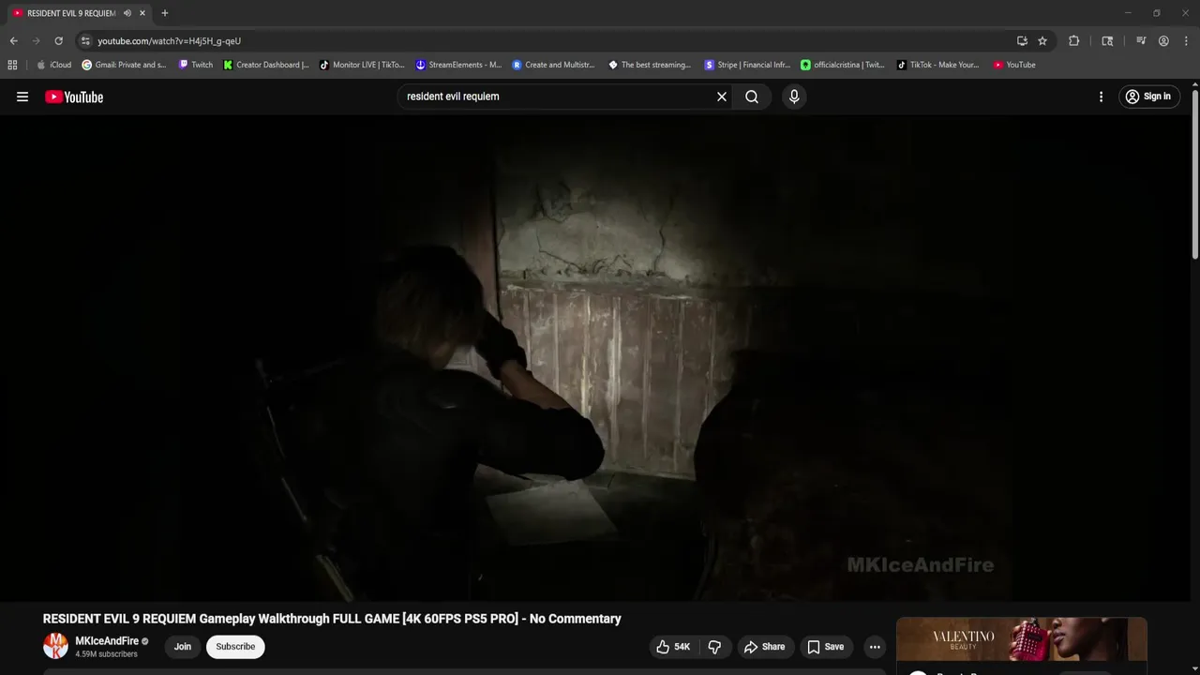Select the RESIDENT EVIL 9 REQUIEM tab
Viewport: 1200px width, 675px height.
[x=70, y=13]
